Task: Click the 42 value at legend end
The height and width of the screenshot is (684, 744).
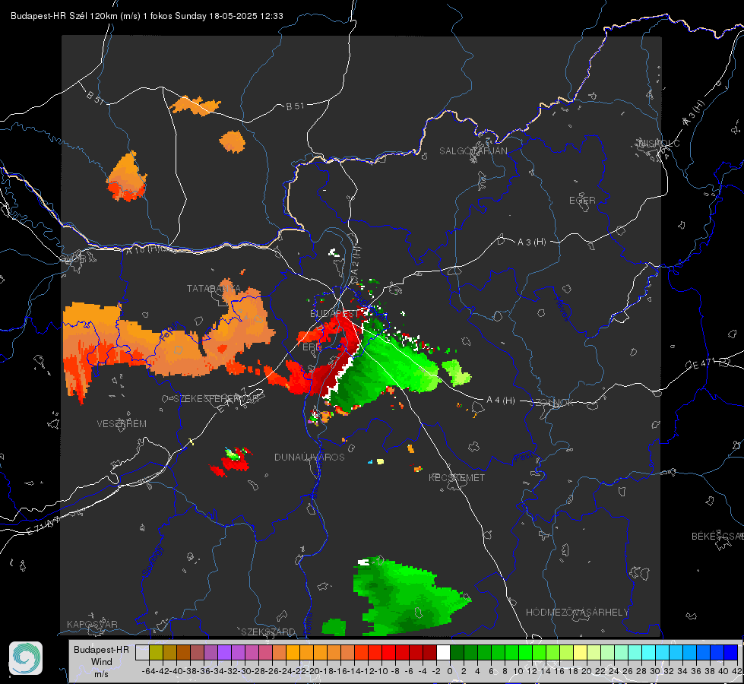Action: click(x=736, y=671)
